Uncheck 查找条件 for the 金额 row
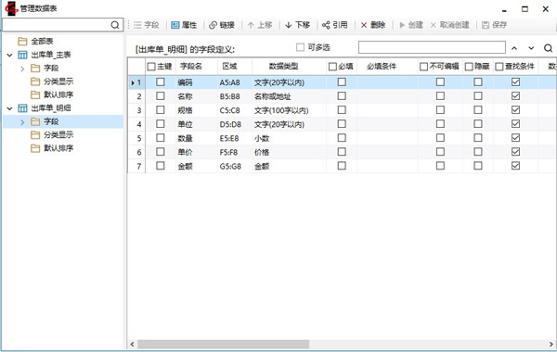The image size is (557, 352). pos(515,166)
